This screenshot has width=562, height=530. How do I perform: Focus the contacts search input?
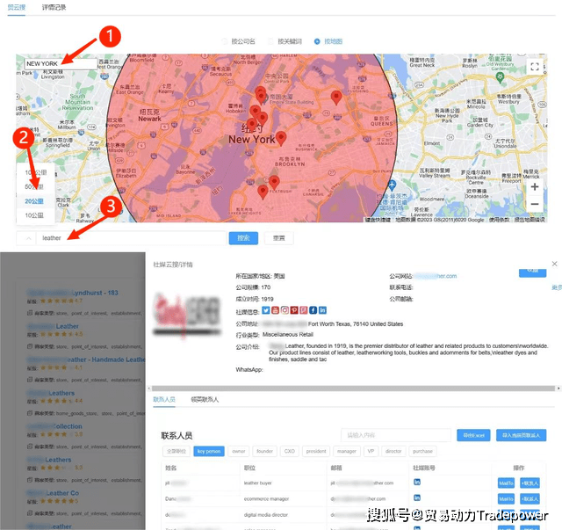pyautogui.click(x=396, y=435)
